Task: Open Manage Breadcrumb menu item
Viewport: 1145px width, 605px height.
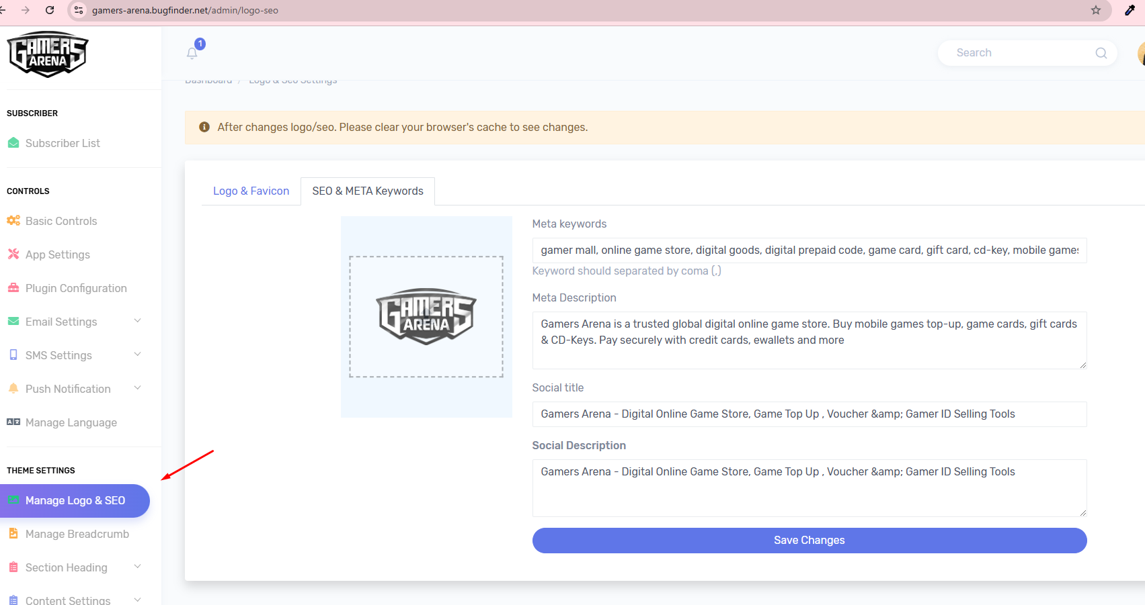Action: coord(77,534)
